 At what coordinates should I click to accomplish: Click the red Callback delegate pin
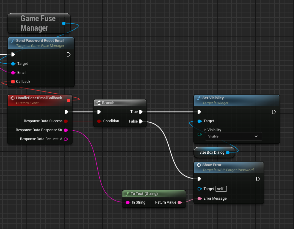tap(13, 82)
